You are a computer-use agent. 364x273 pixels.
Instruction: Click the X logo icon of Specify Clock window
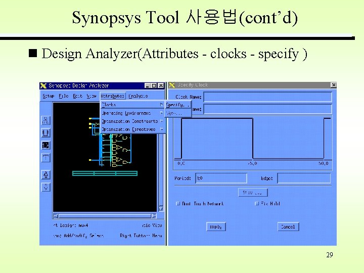tap(172, 85)
